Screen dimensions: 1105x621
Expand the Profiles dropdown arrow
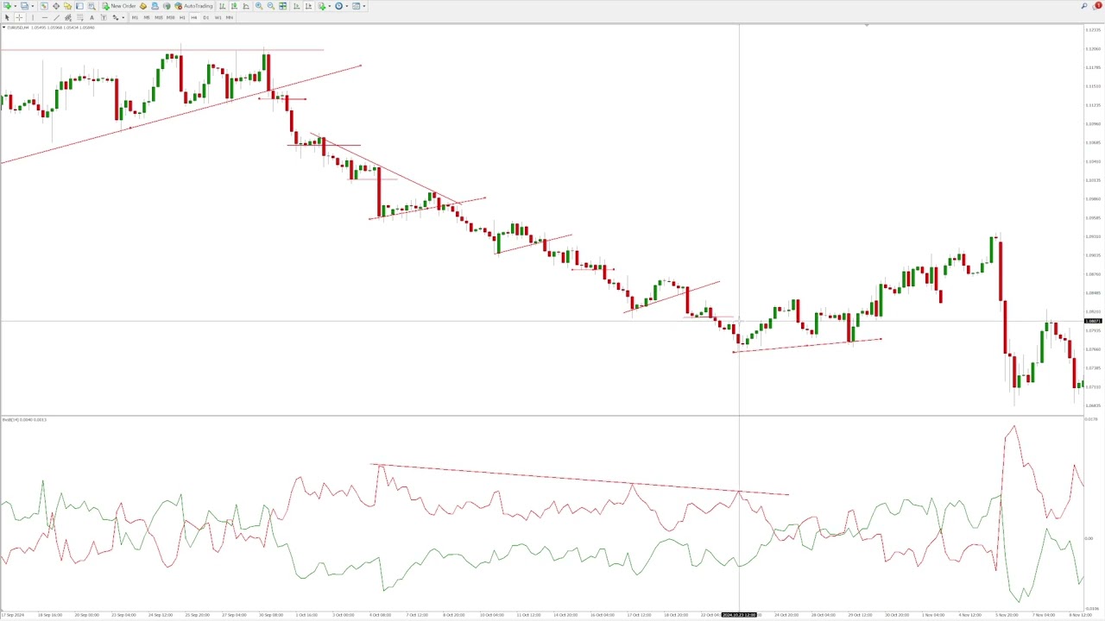33,6
